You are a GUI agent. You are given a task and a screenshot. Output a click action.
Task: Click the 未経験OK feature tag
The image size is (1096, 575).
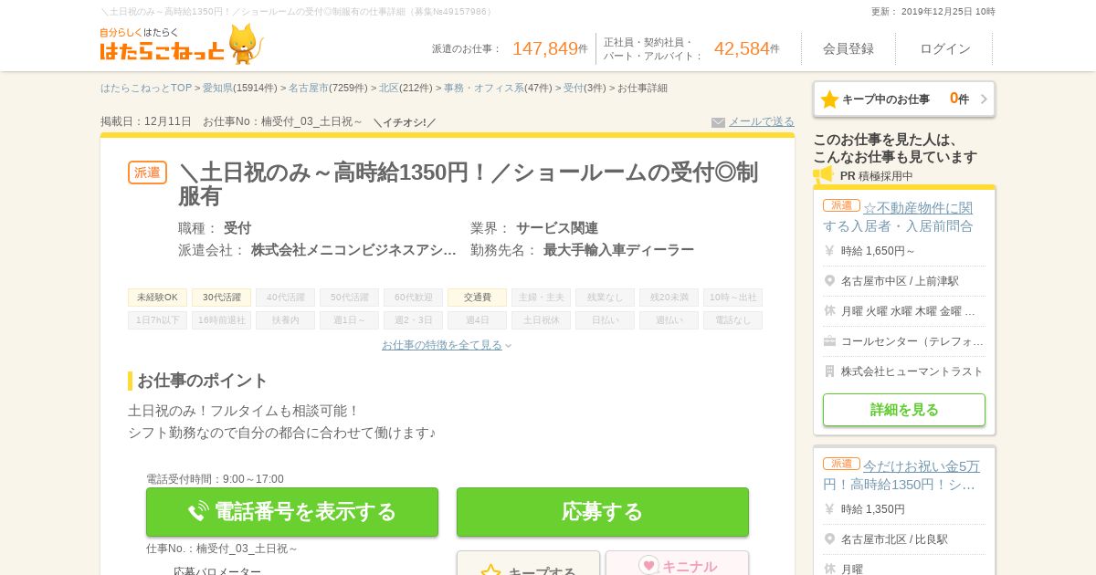click(x=157, y=298)
